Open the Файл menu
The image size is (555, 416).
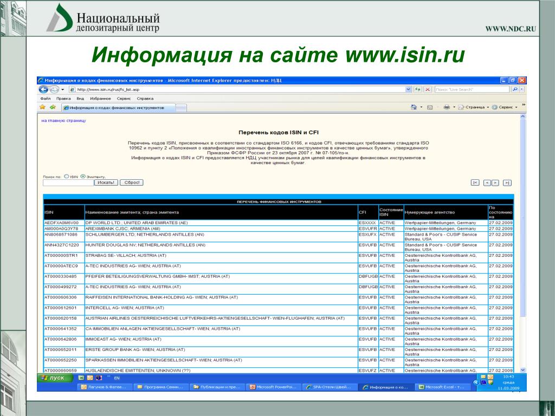[x=46, y=99]
